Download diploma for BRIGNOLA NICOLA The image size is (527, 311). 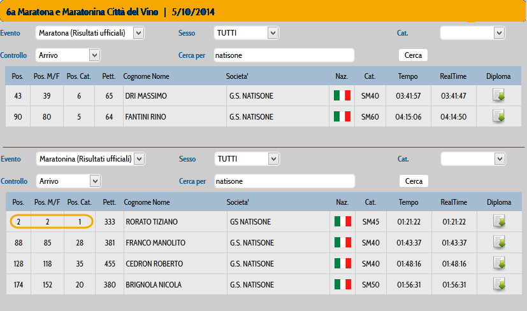[x=499, y=284]
